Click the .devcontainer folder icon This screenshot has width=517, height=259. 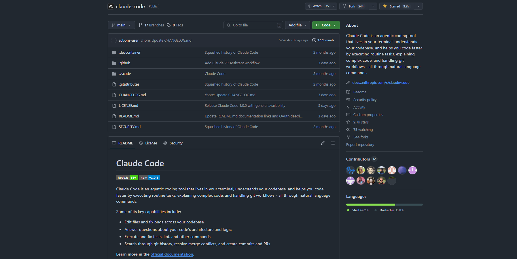pos(114,53)
